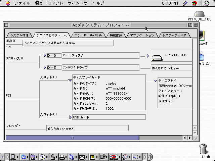
Task: Open the blue folder control strip module
Action: pos(73,157)
